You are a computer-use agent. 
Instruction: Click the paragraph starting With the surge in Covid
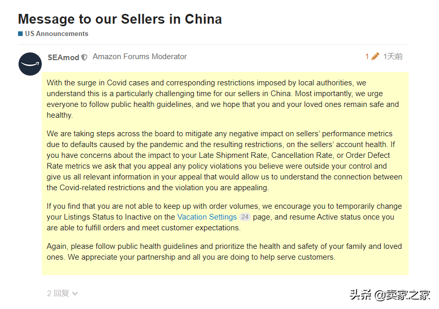point(223,99)
